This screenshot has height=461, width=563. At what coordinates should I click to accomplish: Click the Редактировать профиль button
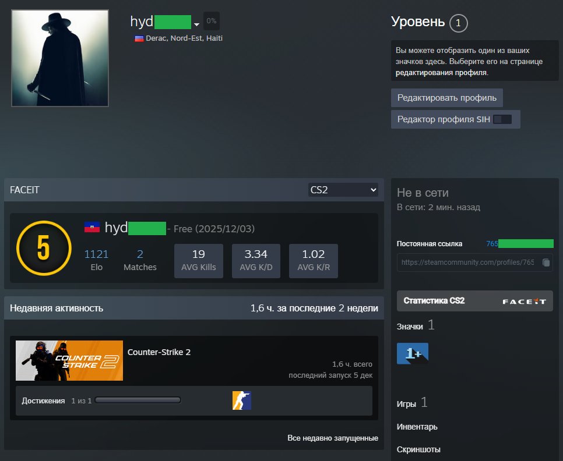[x=446, y=98]
